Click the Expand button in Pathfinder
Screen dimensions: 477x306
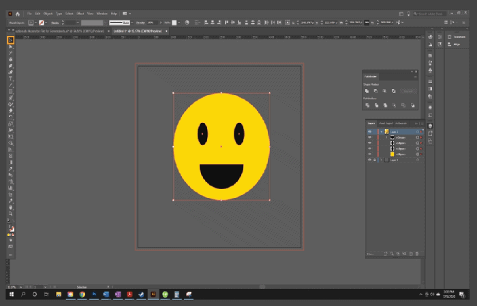408,91
